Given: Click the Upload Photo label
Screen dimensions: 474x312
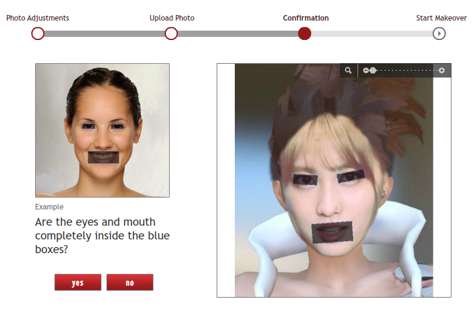Looking at the screenshot, I should 172,18.
